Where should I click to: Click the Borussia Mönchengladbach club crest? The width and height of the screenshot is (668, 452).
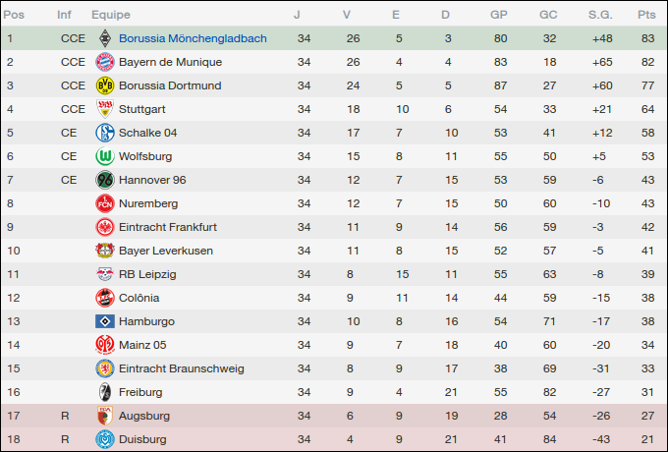pyautogui.click(x=104, y=38)
